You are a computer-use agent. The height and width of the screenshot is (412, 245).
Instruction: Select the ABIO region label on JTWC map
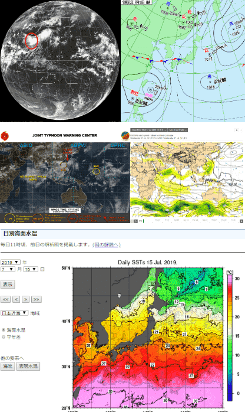pos(26,145)
